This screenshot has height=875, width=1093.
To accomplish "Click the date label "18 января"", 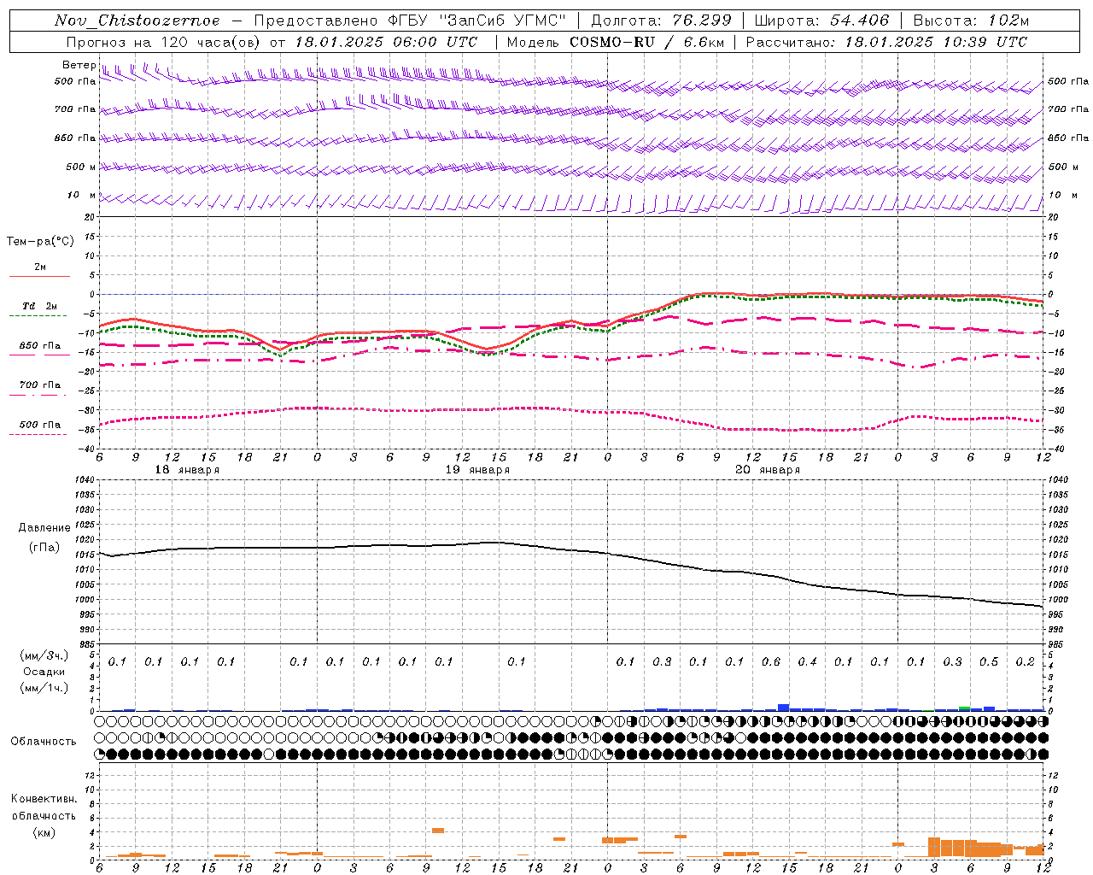I will (187, 470).
